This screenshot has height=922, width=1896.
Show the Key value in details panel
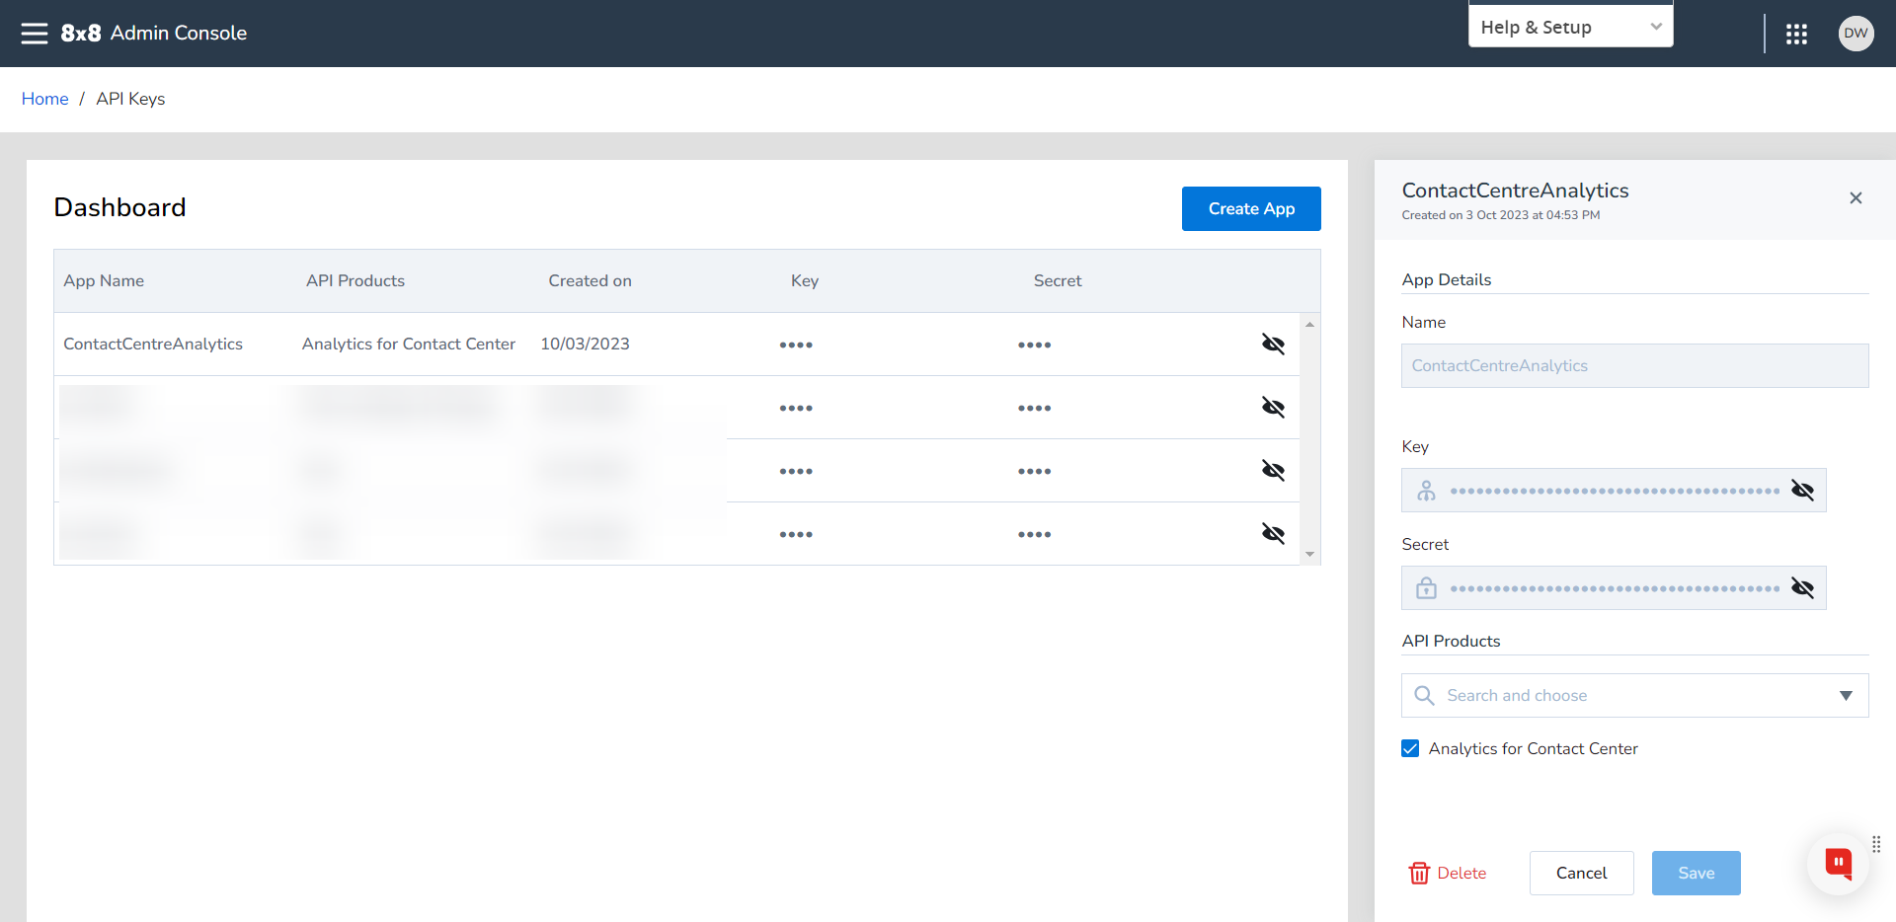click(x=1802, y=491)
